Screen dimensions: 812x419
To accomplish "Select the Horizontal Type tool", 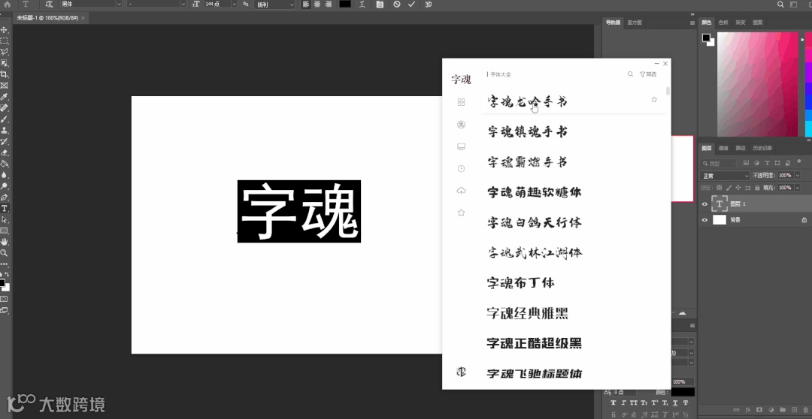I will pos(5,209).
